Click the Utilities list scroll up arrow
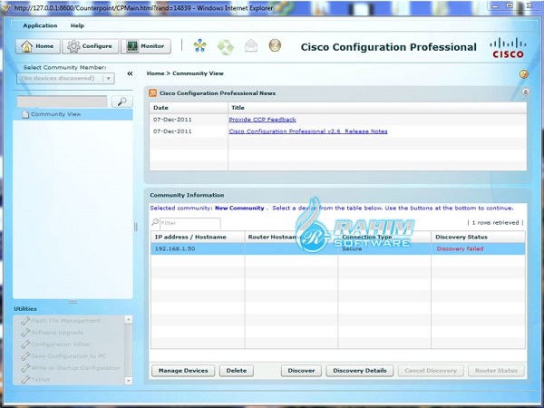The image size is (544, 408). [129, 319]
